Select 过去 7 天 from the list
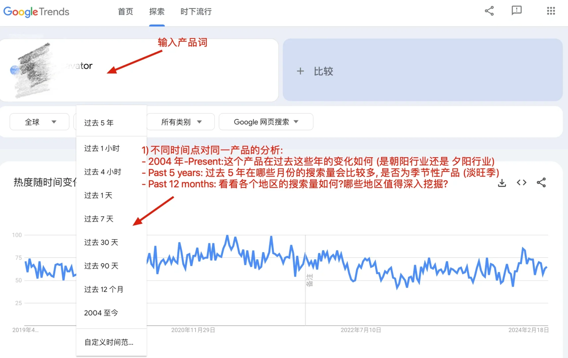 [x=99, y=219]
